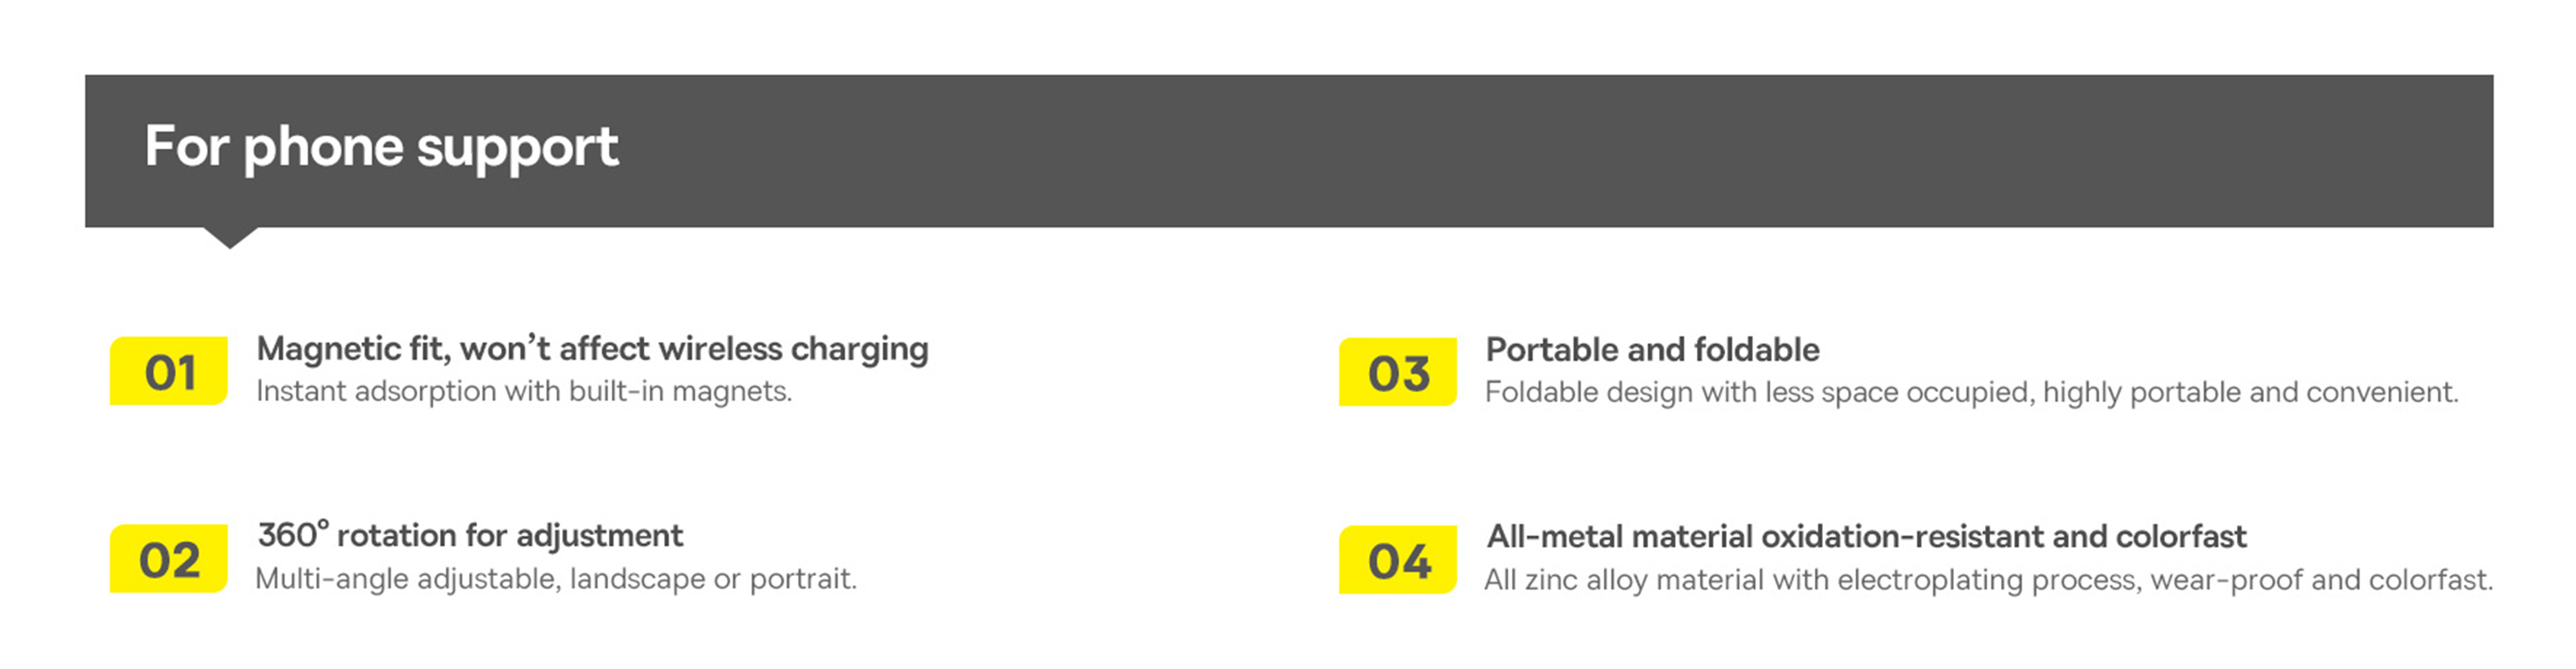Image resolution: width=2576 pixels, height=669 pixels.
Task: Click 'Instant adsorption with built-in magnets' text
Action: [x=524, y=391]
